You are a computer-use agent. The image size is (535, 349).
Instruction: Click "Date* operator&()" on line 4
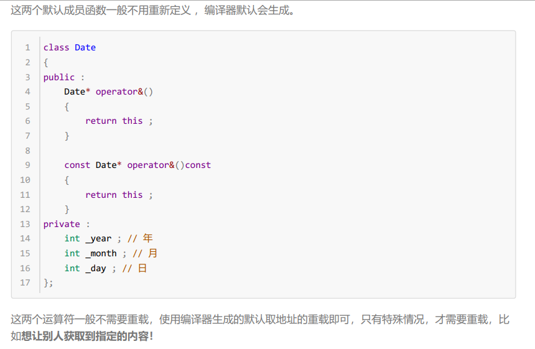[x=108, y=92]
